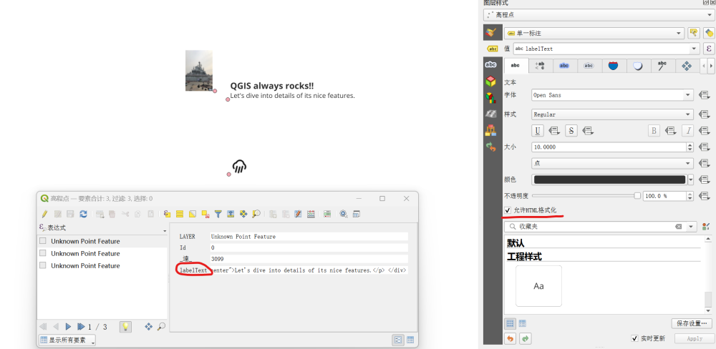Select all features icon in attribute table
Screen dimensions: 716x349
(180, 214)
